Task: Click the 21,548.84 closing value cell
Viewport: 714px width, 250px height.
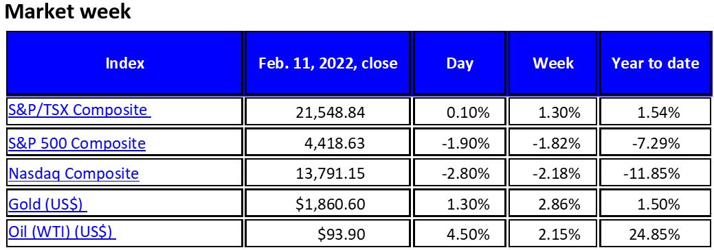Action: click(x=328, y=111)
